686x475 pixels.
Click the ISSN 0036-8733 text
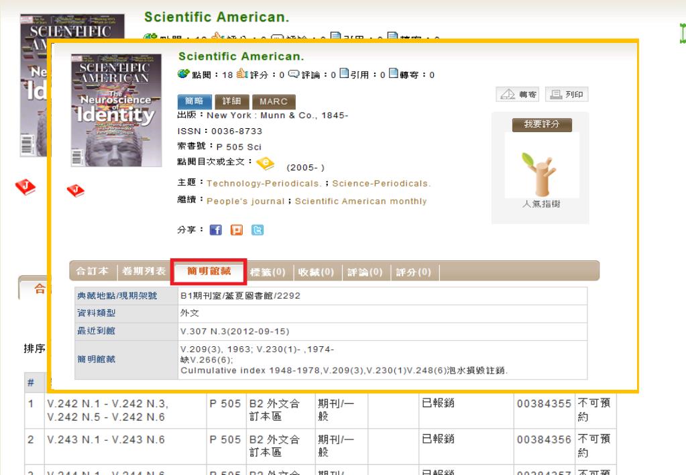pyautogui.click(x=220, y=131)
